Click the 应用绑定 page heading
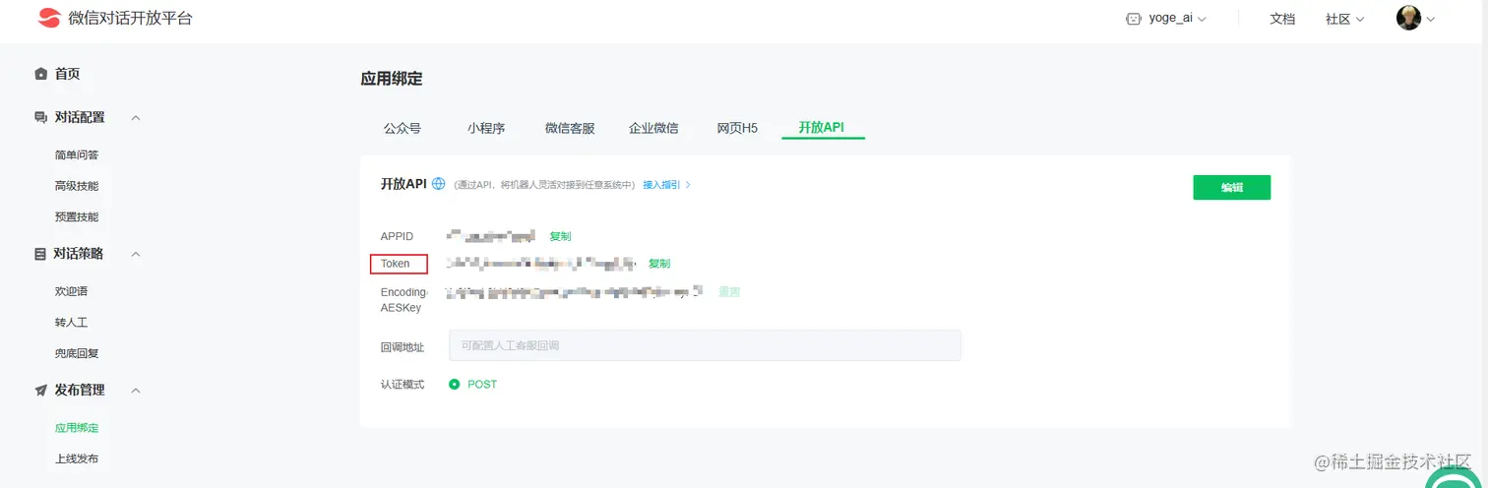This screenshot has height=488, width=1488. tap(392, 79)
